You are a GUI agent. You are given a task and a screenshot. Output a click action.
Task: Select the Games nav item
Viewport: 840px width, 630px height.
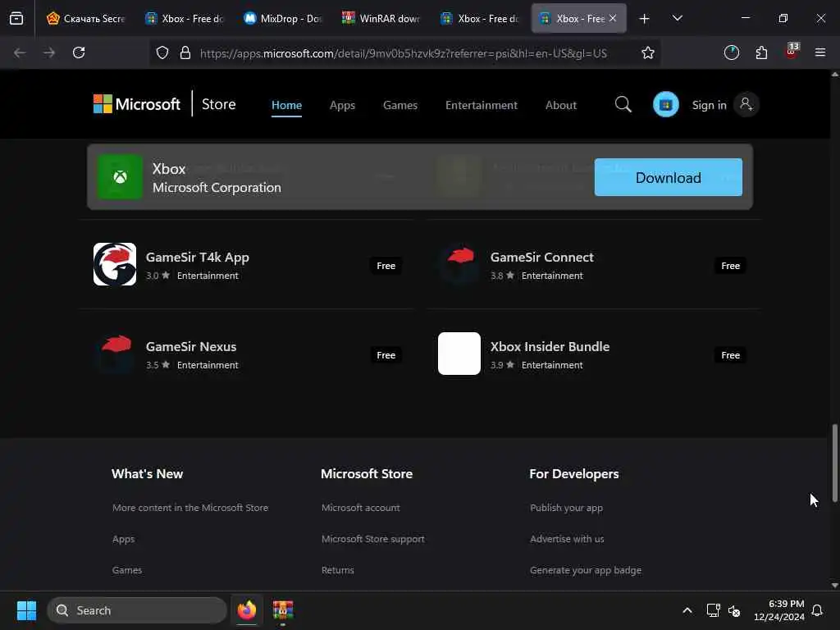tap(400, 105)
